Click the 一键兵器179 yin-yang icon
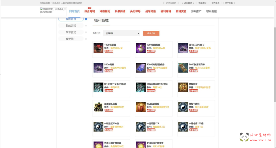Screen dimensions: 276x148 pyautogui.click(x=141, y=127)
